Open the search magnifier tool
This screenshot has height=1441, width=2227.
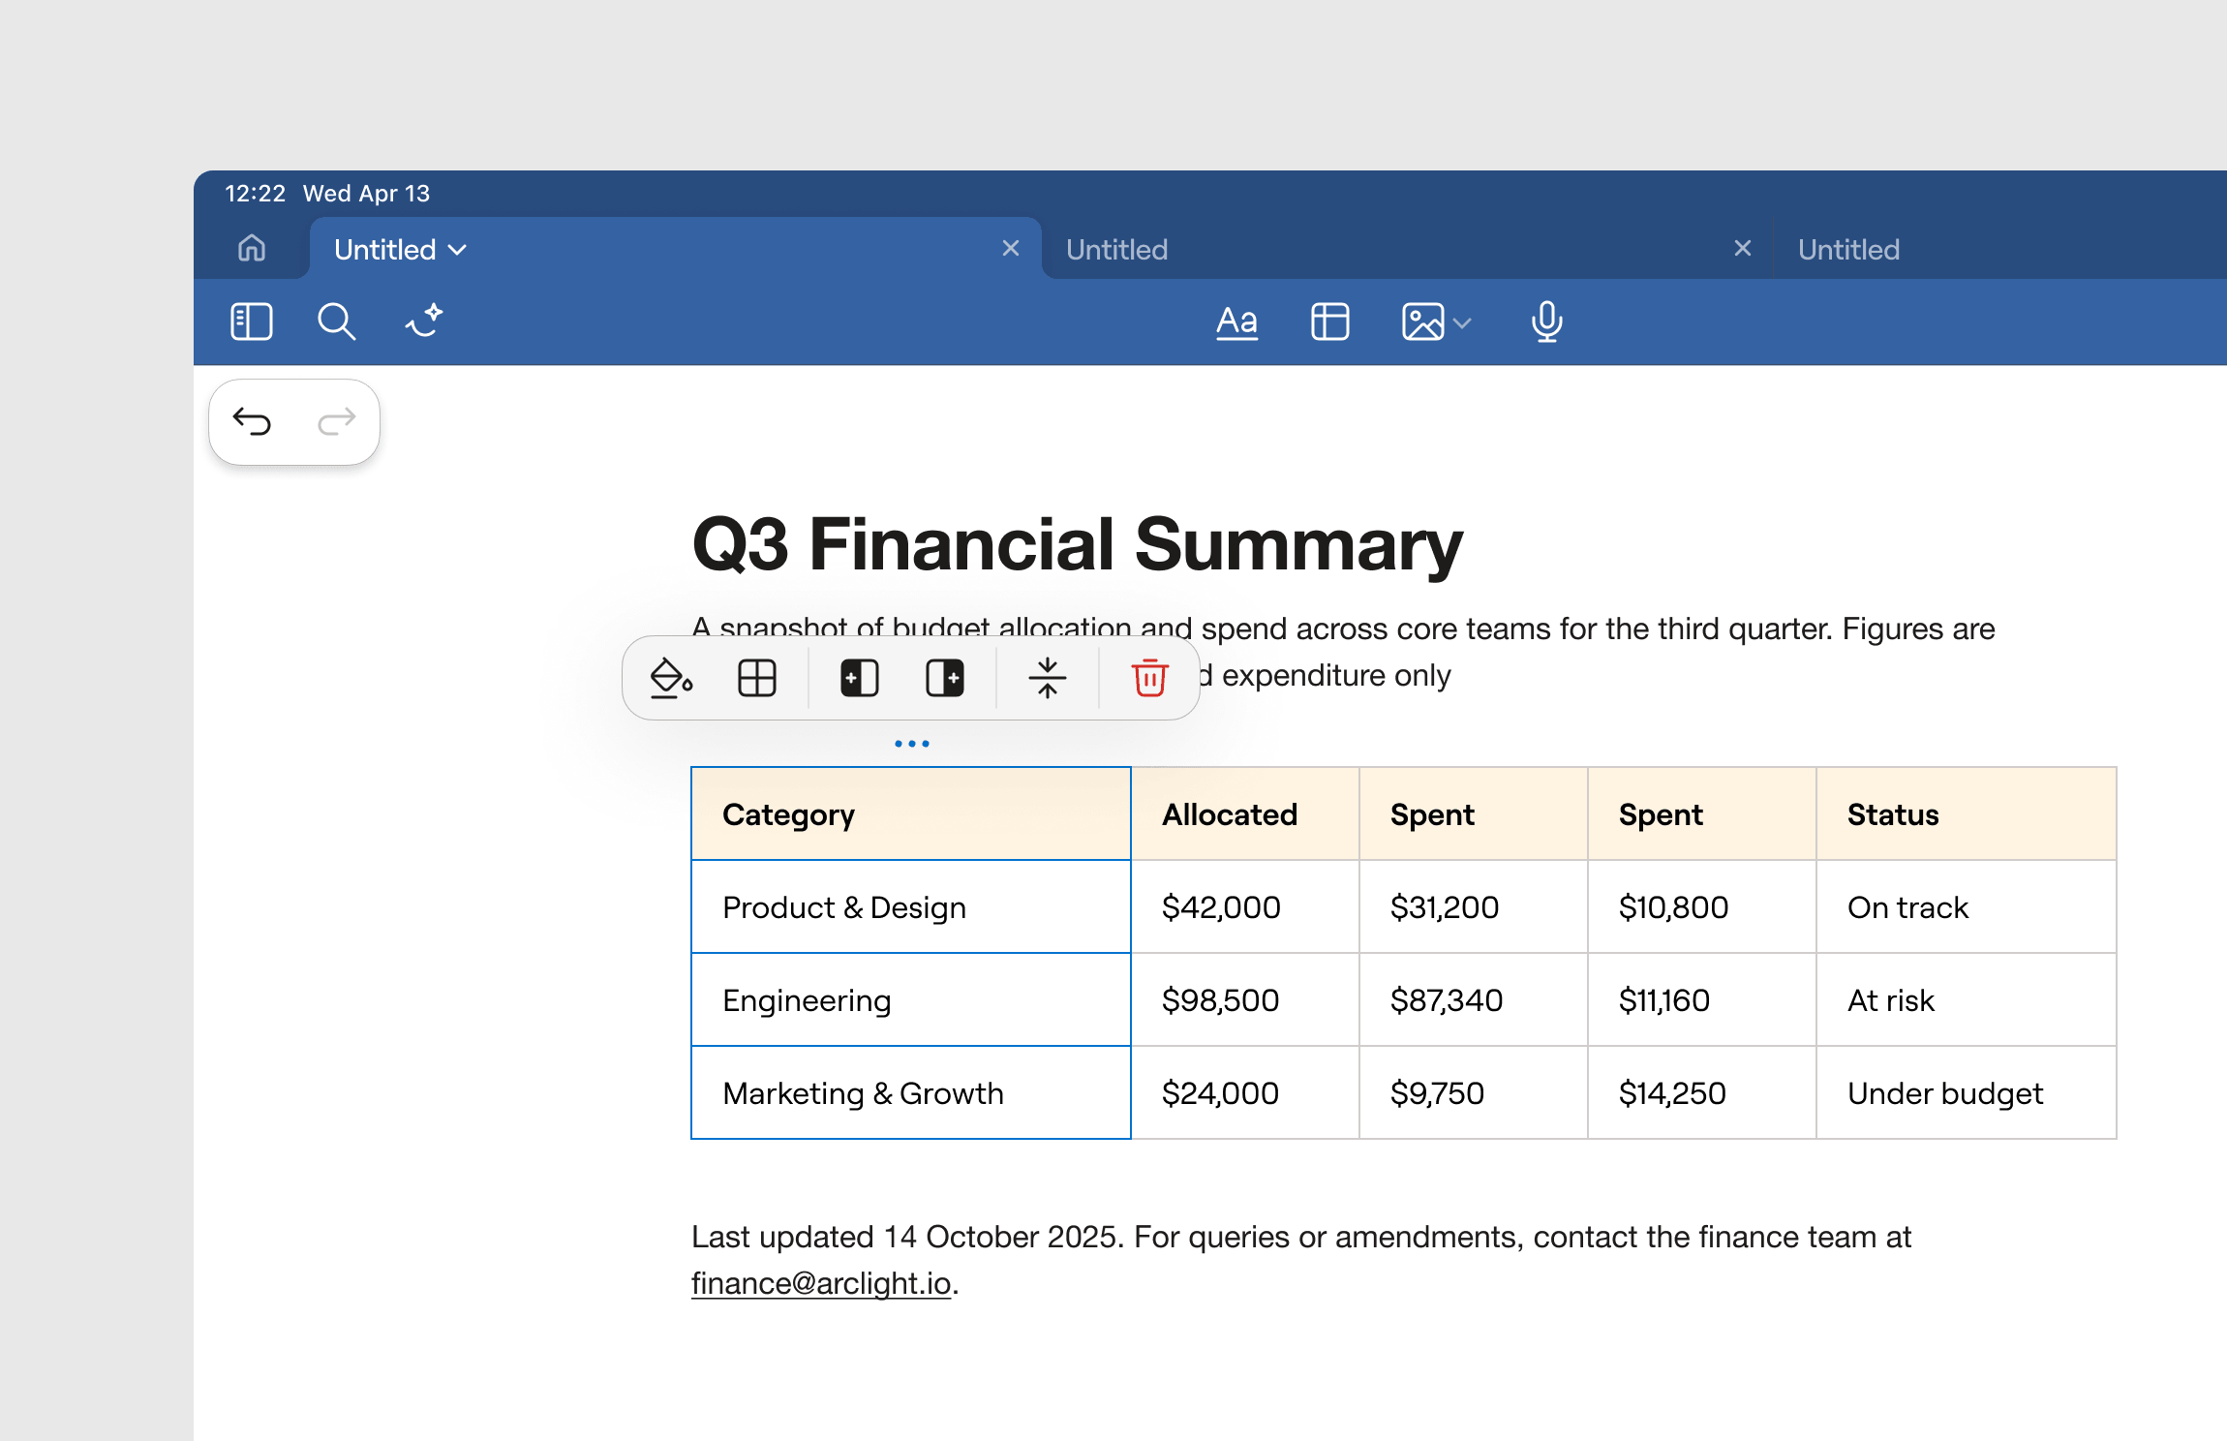point(336,322)
